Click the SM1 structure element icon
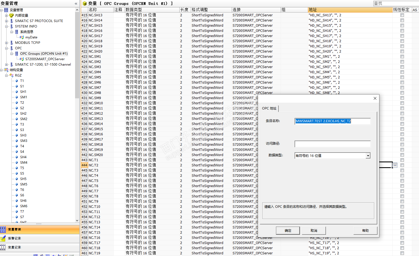Screen dimensions: 419x256 pyautogui.click(x=17, y=97)
